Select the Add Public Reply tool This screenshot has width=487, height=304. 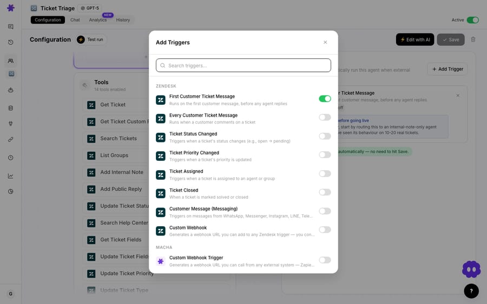click(121, 189)
